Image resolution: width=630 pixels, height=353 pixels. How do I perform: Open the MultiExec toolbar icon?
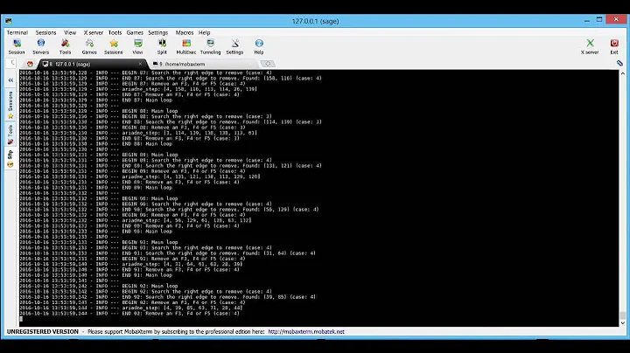(186, 46)
